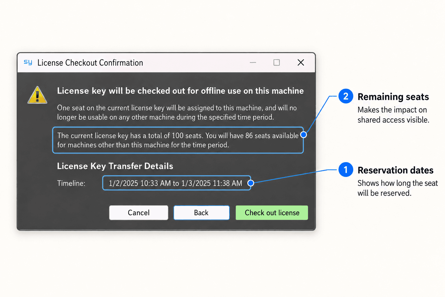Click the "License Checkout Confirmation" window title
Image resolution: width=445 pixels, height=297 pixels.
[x=90, y=63]
